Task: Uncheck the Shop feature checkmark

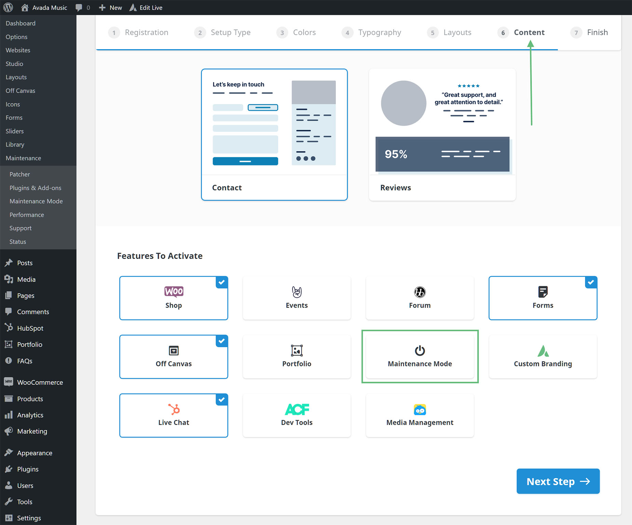Action: point(222,282)
